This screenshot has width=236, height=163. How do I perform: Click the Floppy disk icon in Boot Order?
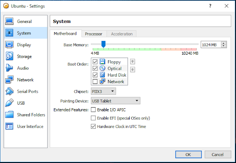tap(103, 62)
